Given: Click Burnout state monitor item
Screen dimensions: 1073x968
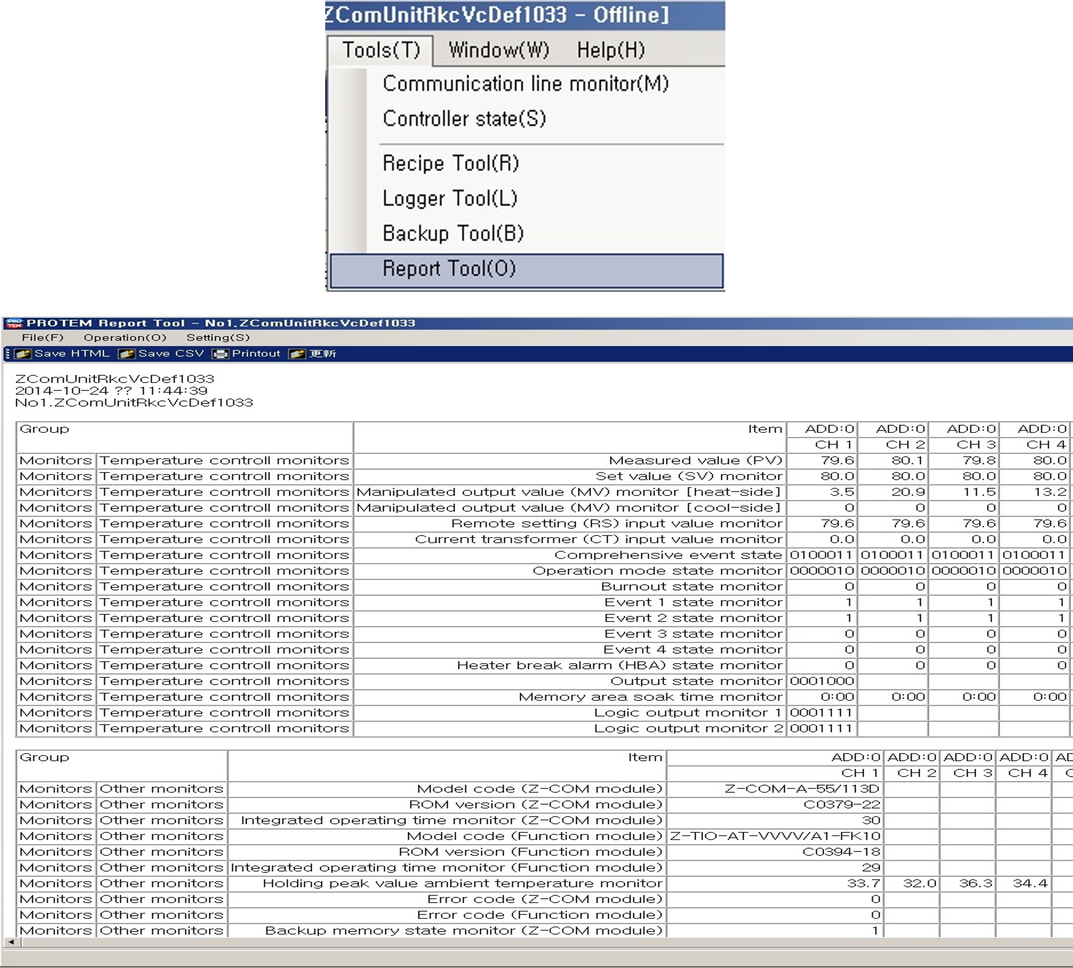Looking at the screenshot, I should (570, 586).
